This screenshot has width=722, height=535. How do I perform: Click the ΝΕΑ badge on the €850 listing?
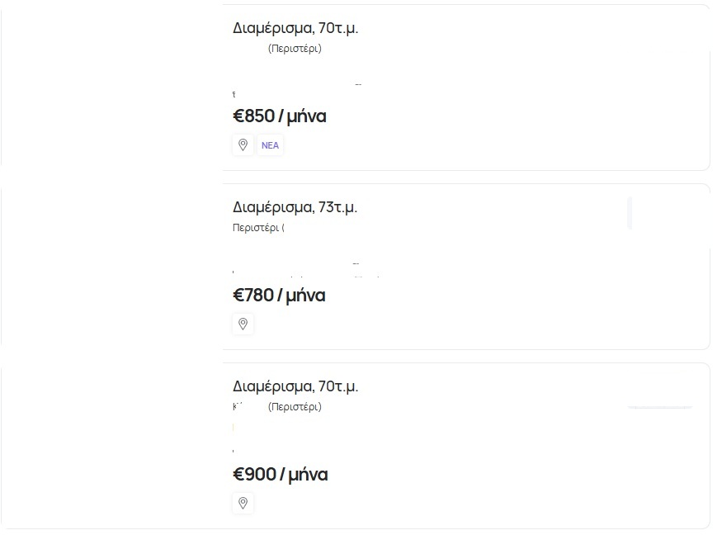270,145
